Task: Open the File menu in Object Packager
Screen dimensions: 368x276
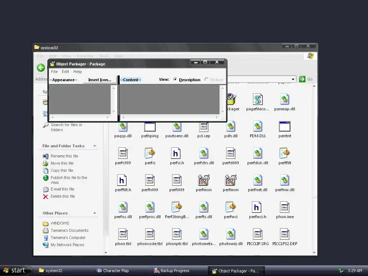Action: pos(54,72)
